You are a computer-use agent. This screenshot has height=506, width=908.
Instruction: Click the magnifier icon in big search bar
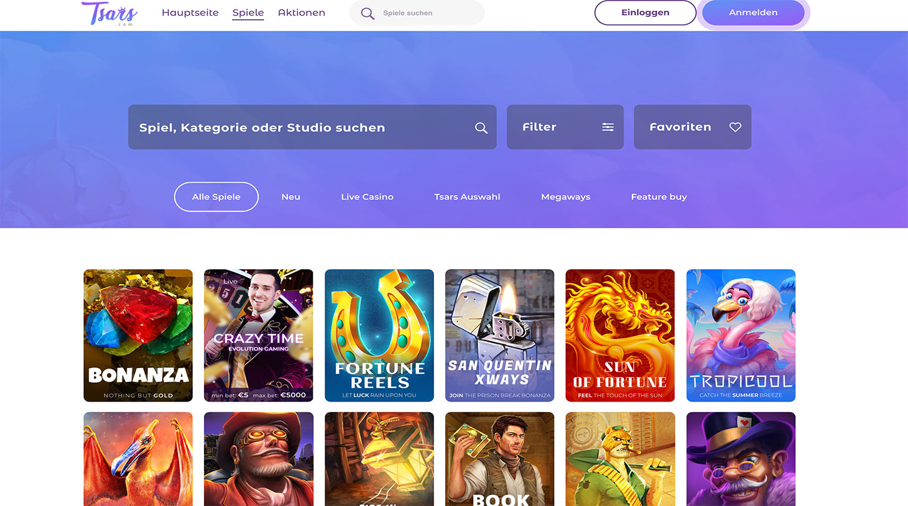(481, 127)
